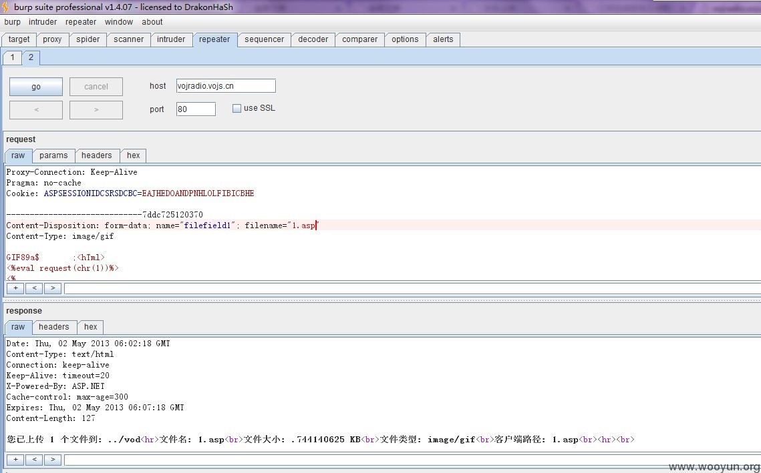This screenshot has height=473, width=761.
Task: Open the request params tab
Action: pos(53,155)
